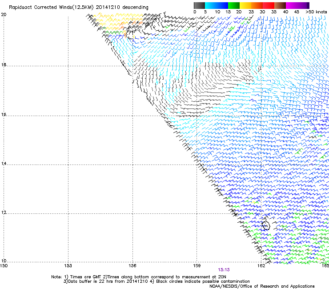This screenshot has width=329, height=289.
Task: Click the 'Data buffer is 22 hrs' footnote line
Action: click(156, 281)
